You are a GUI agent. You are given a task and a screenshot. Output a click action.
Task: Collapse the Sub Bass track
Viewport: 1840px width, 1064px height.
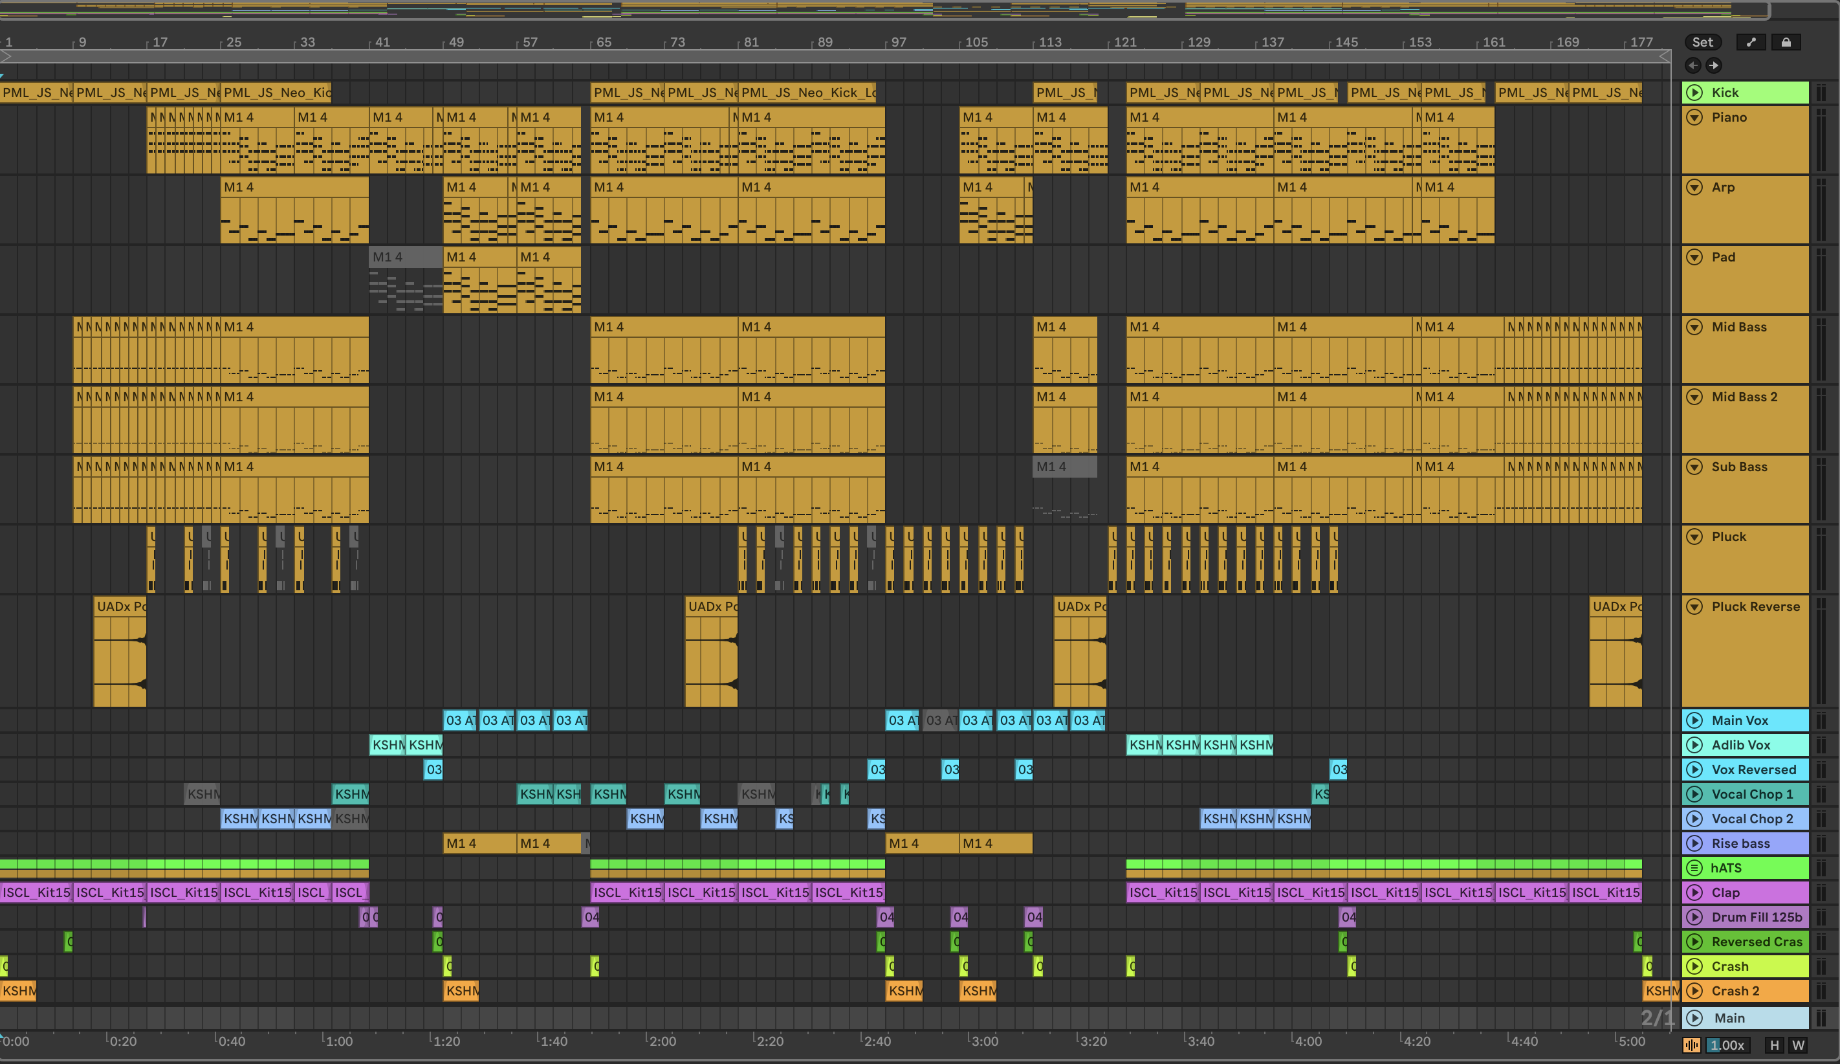point(1694,467)
